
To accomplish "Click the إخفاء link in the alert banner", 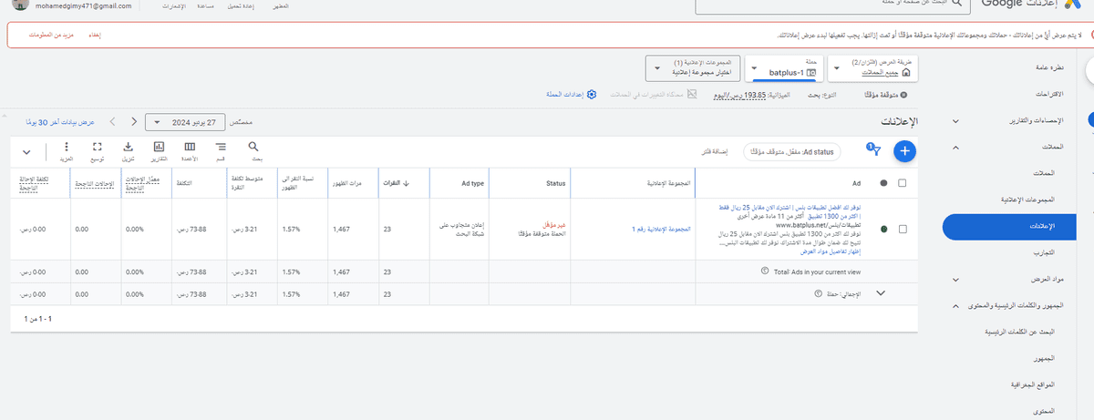I will [93, 35].
